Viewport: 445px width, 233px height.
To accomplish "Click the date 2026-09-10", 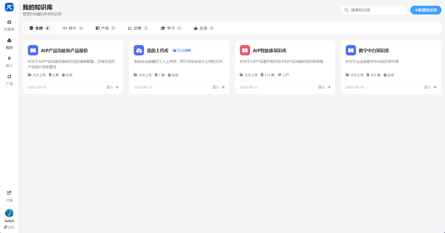I will 37,87.
